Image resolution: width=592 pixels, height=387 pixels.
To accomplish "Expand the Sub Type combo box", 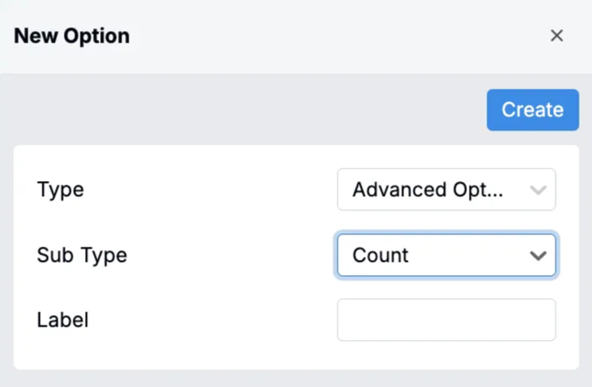I will pyautogui.click(x=447, y=255).
